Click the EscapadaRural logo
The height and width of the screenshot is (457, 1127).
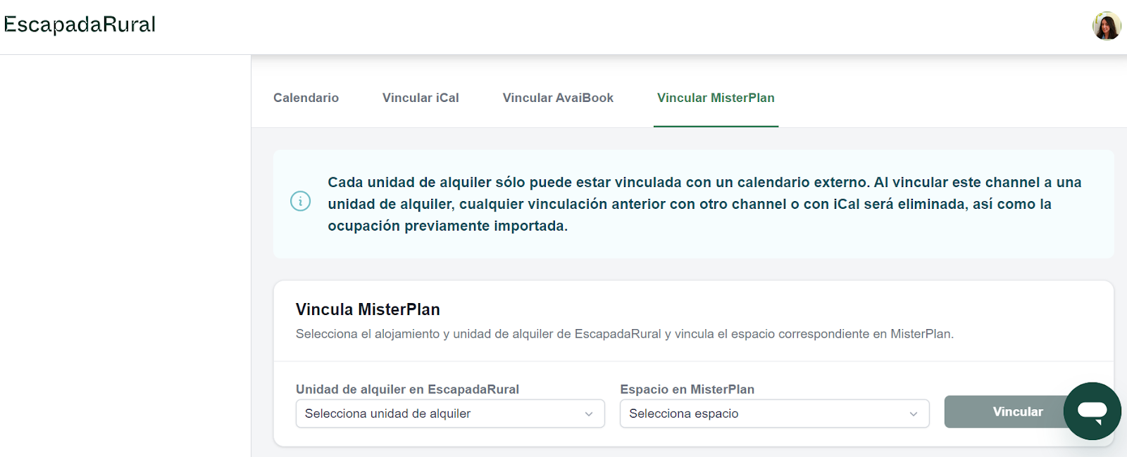(80, 25)
